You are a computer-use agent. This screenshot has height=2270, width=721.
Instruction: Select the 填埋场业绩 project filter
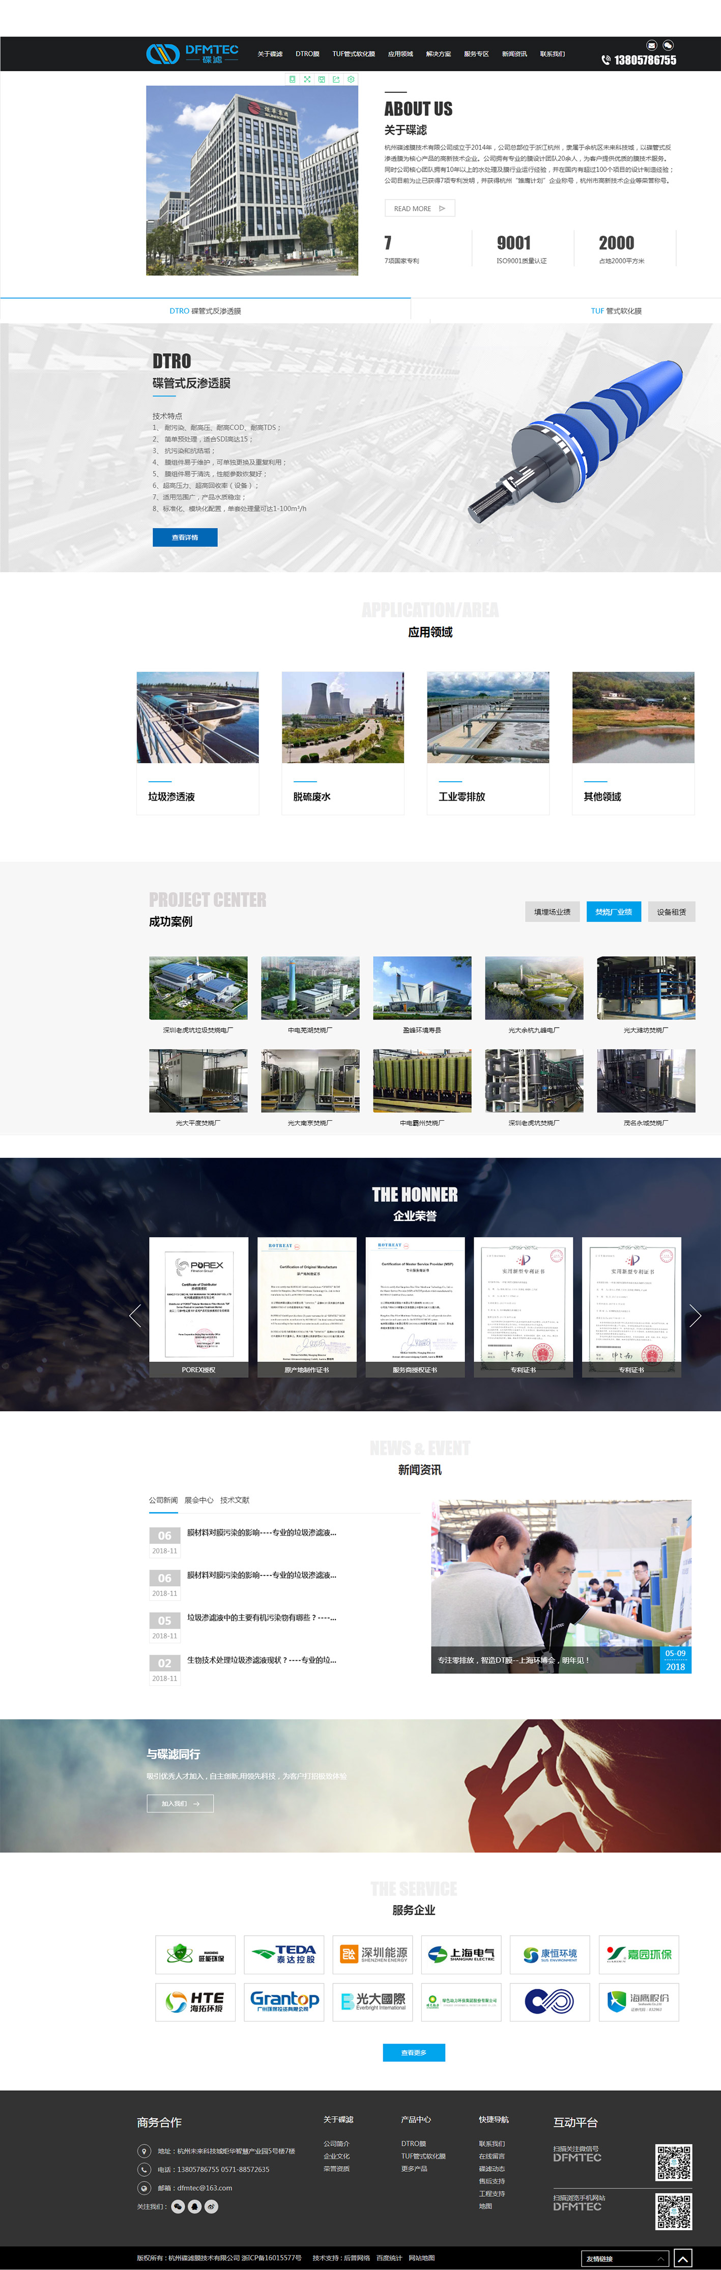click(x=552, y=912)
